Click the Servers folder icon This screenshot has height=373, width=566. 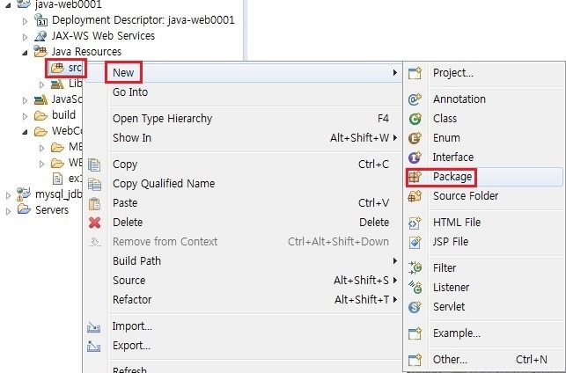(x=24, y=209)
